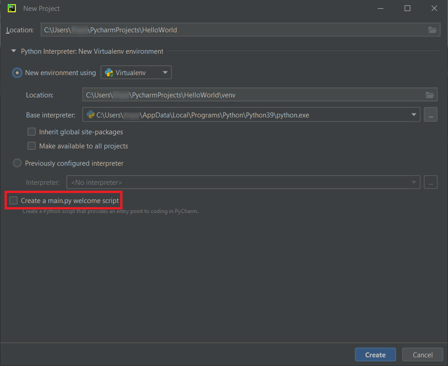This screenshot has height=366, width=448.
Task: Enable Make available to all projects
Action: tap(31, 146)
